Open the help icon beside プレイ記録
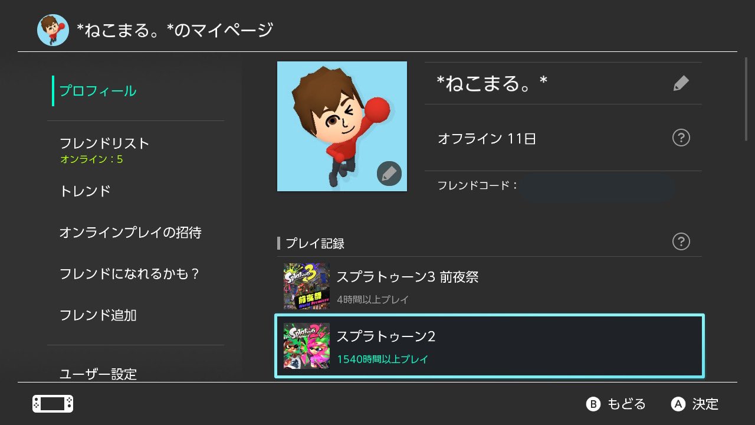The image size is (755, 425). tap(681, 241)
